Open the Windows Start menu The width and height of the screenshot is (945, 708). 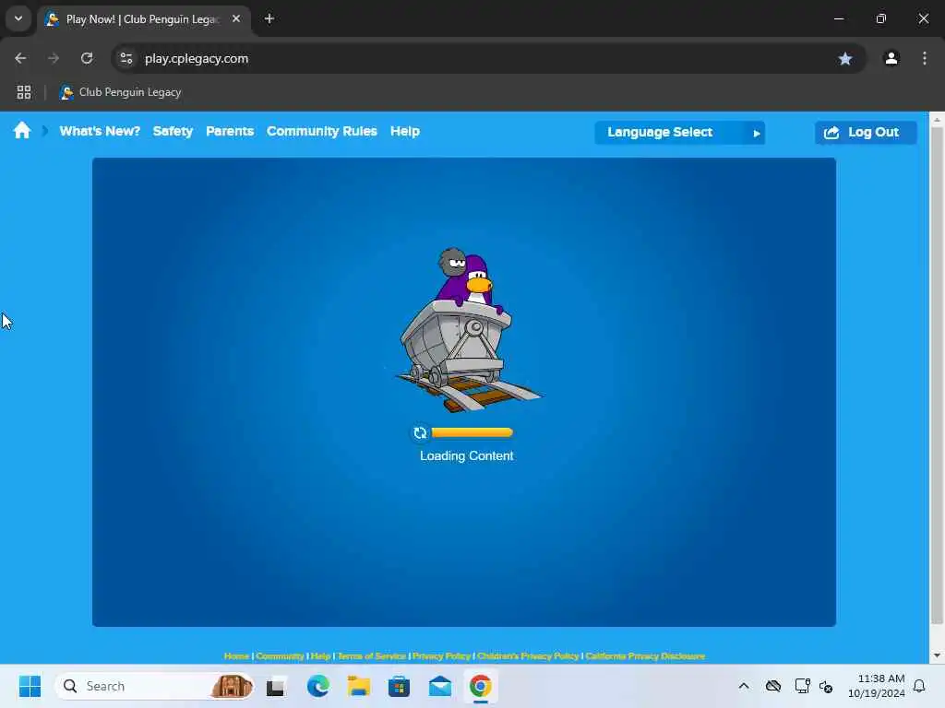[30, 686]
